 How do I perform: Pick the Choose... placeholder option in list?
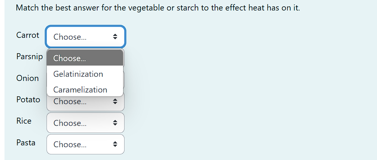(x=85, y=58)
